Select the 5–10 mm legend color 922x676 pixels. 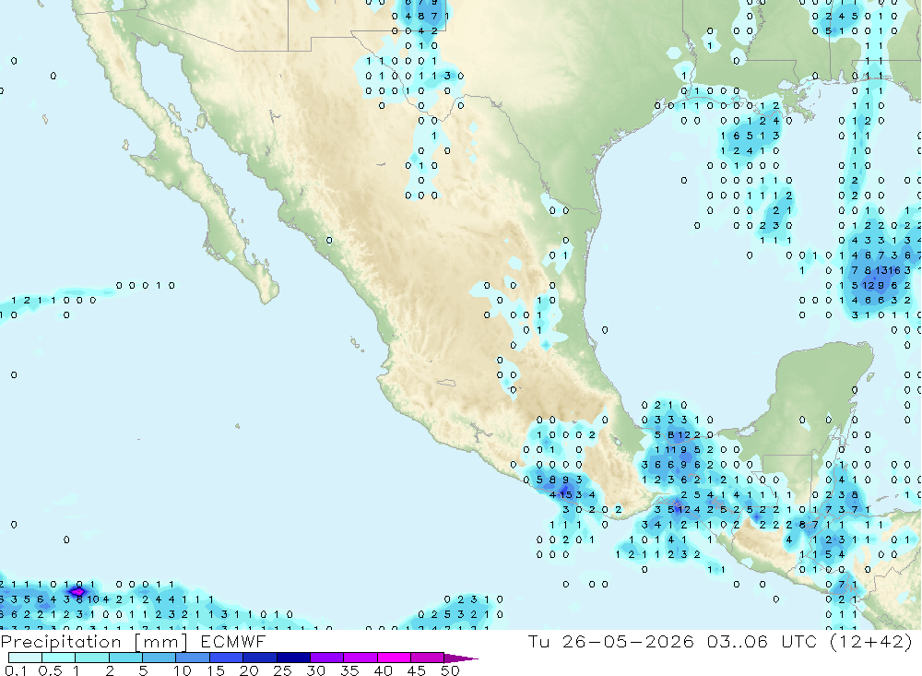(160, 658)
